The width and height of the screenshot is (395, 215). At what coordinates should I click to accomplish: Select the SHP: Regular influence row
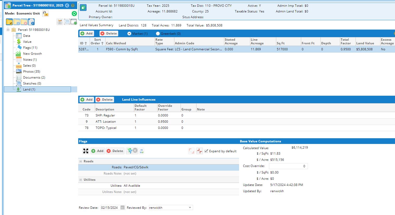point(236,115)
